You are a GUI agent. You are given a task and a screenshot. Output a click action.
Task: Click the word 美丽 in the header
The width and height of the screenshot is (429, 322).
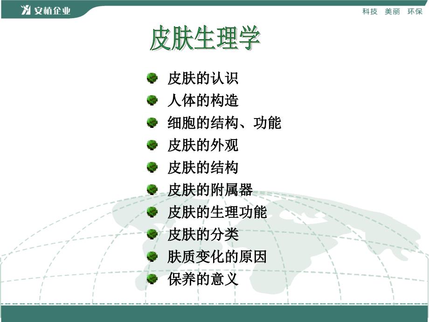click(x=392, y=12)
